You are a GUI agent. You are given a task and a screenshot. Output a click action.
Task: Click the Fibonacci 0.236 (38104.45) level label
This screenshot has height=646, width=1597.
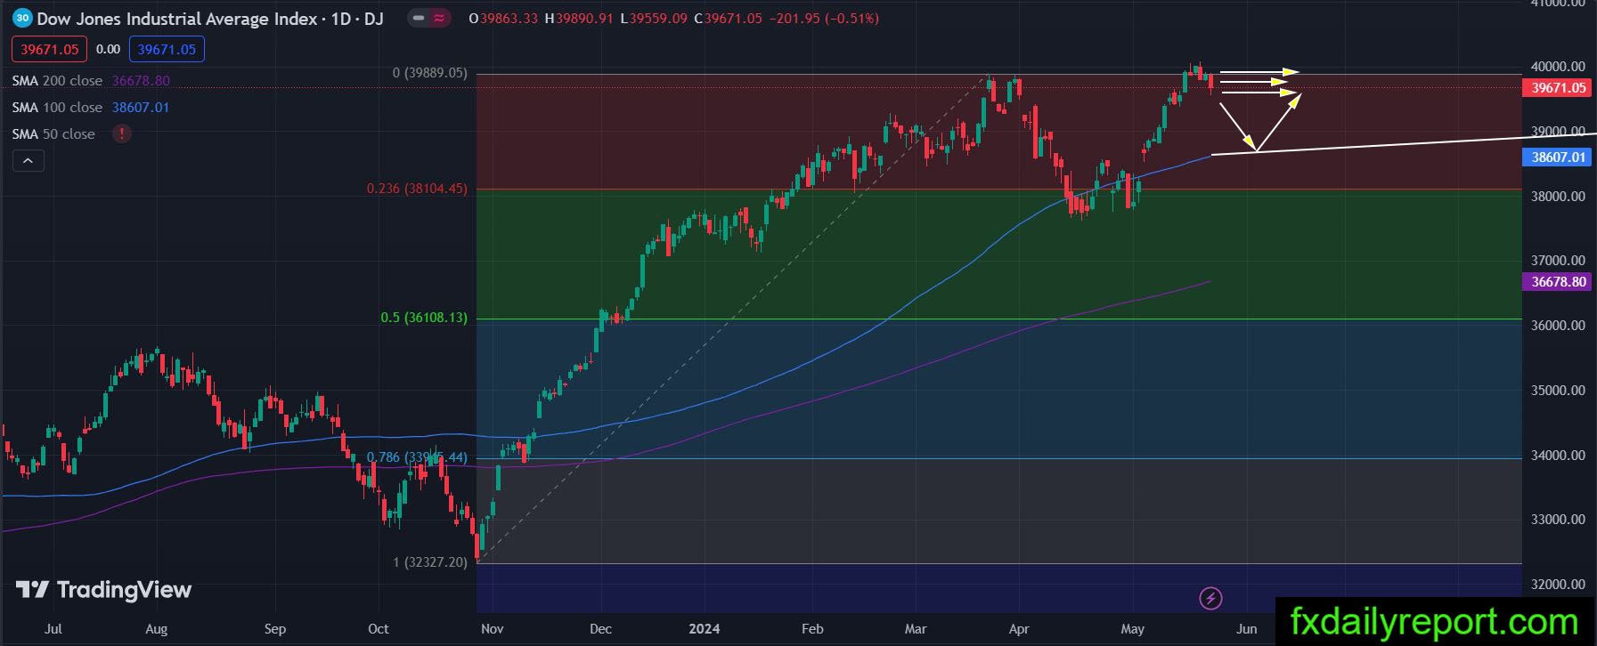coord(417,189)
